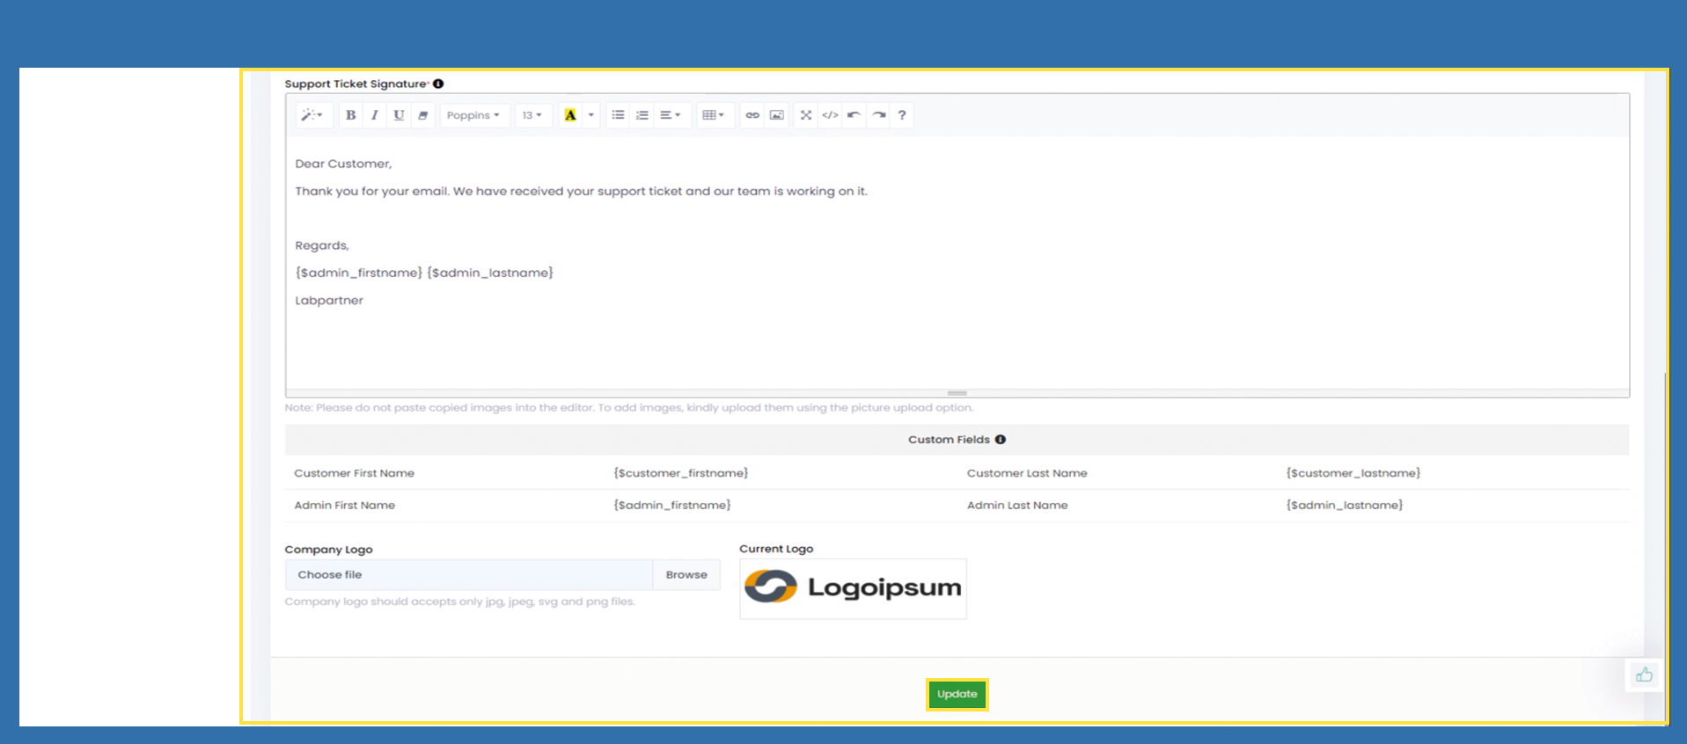Open the Poppins font family dropdown

coord(473,115)
